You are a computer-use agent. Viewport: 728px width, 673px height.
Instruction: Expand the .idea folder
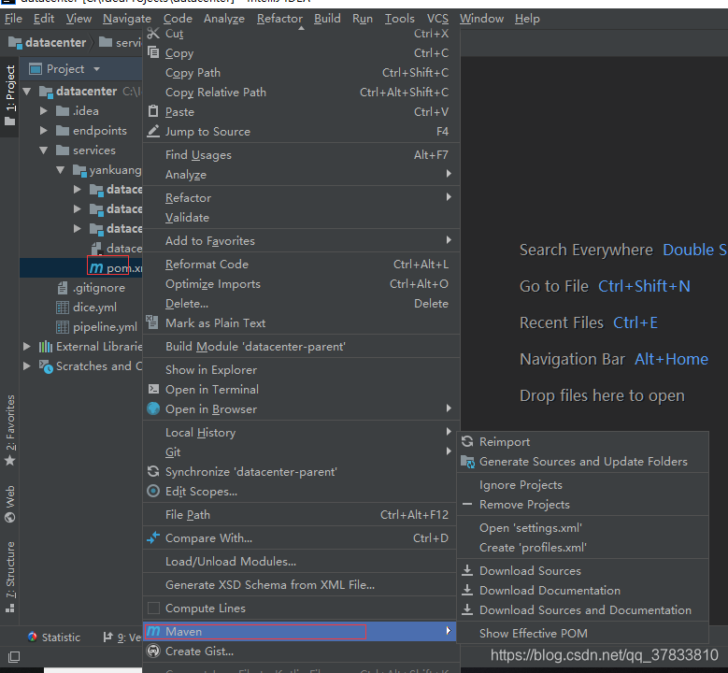coord(44,111)
